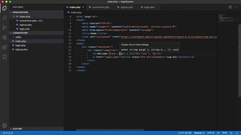Click the PHP file icon beside signup.php in Open Editors
This screenshot has width=241, height=135.
(17, 25)
